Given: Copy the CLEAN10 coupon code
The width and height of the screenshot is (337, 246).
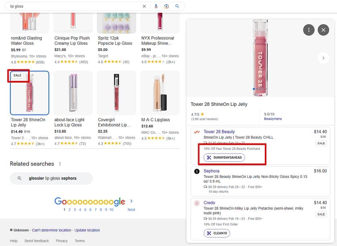Looking at the screenshot, I should pyautogui.click(x=217, y=233).
